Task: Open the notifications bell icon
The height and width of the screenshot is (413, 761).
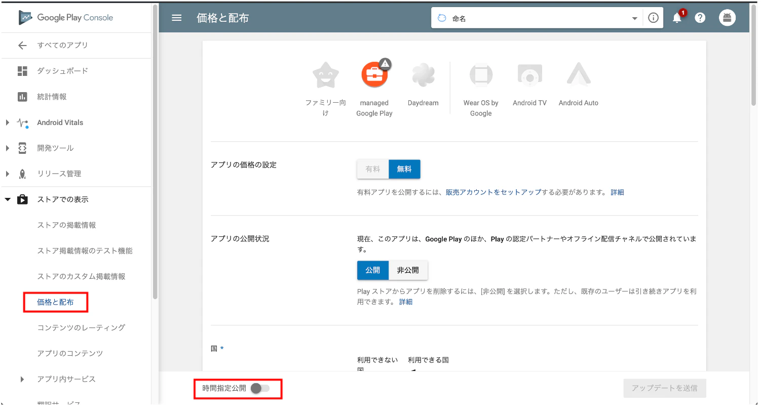Action: click(x=677, y=18)
